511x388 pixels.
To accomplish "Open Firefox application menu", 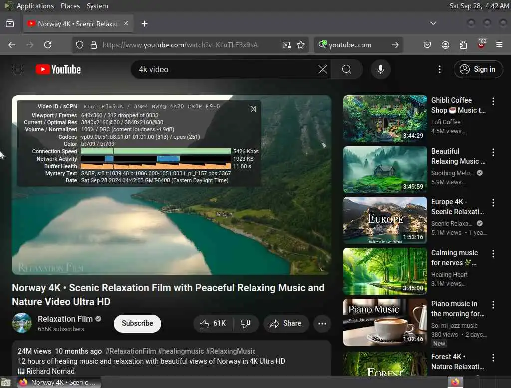I will tap(499, 45).
